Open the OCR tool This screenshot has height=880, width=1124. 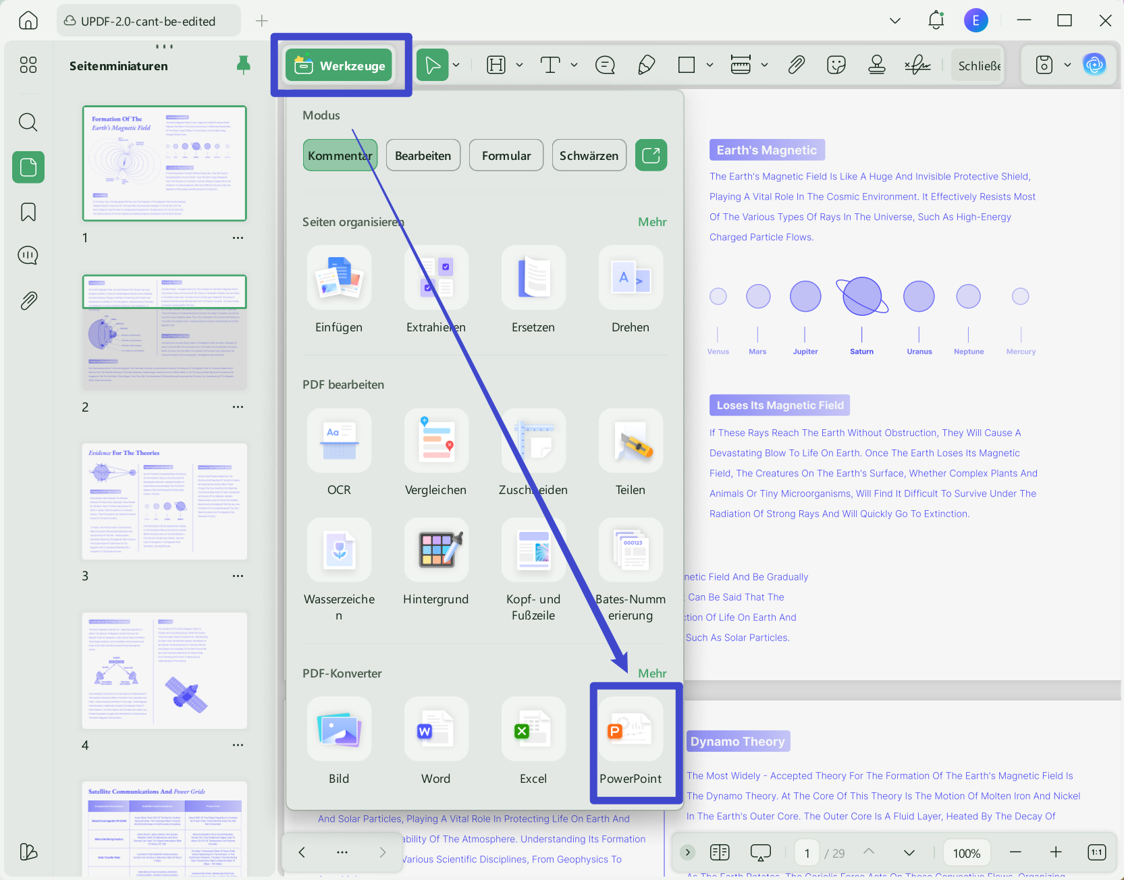pyautogui.click(x=339, y=453)
